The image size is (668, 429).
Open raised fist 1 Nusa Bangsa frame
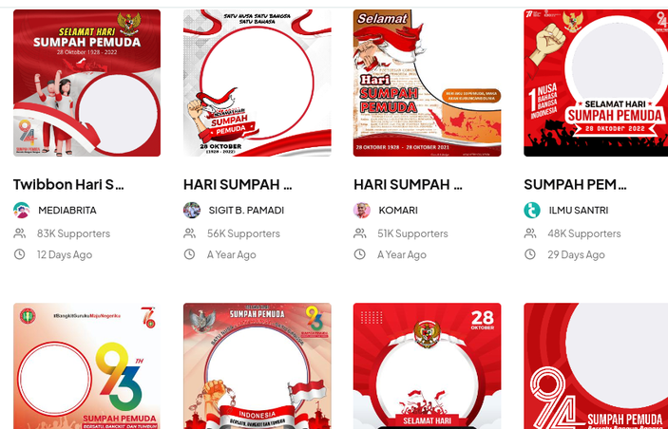pos(596,83)
